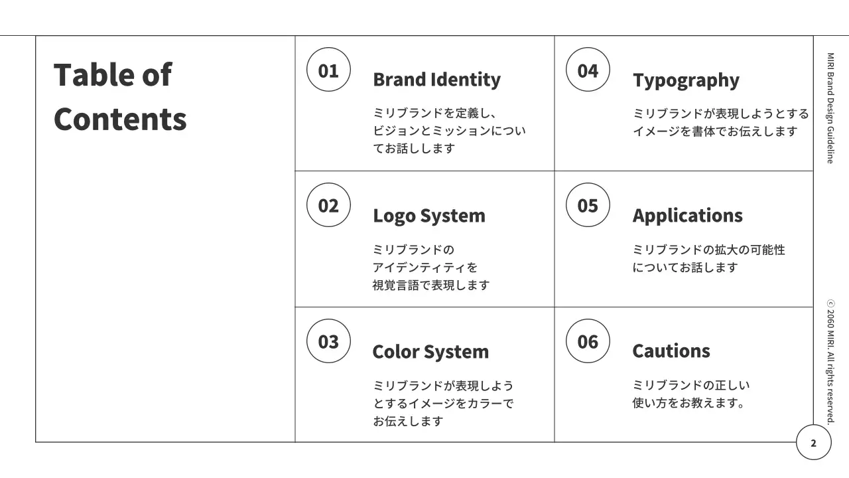Select the Brand Identity heading
The width and height of the screenshot is (849, 478).
tap(436, 80)
